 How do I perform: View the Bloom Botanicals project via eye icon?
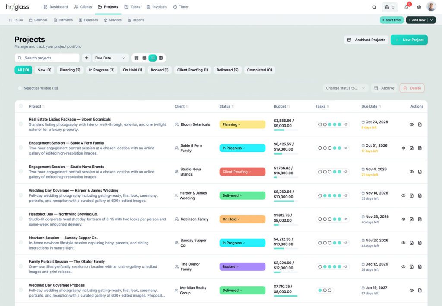[411, 124]
